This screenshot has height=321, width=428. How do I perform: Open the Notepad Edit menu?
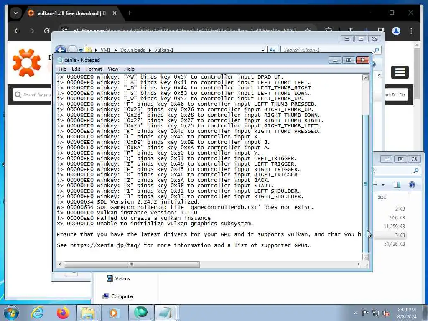point(76,69)
